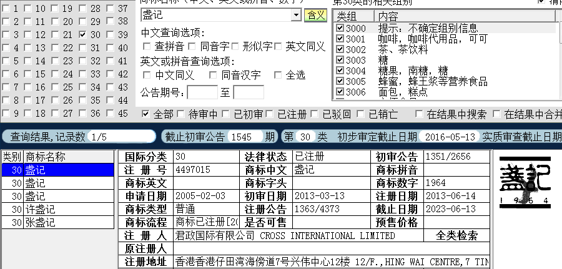Image resolution: width=562 pixels, height=269 pixels.
Task: Enable 同音字 option
Action: coord(192,46)
